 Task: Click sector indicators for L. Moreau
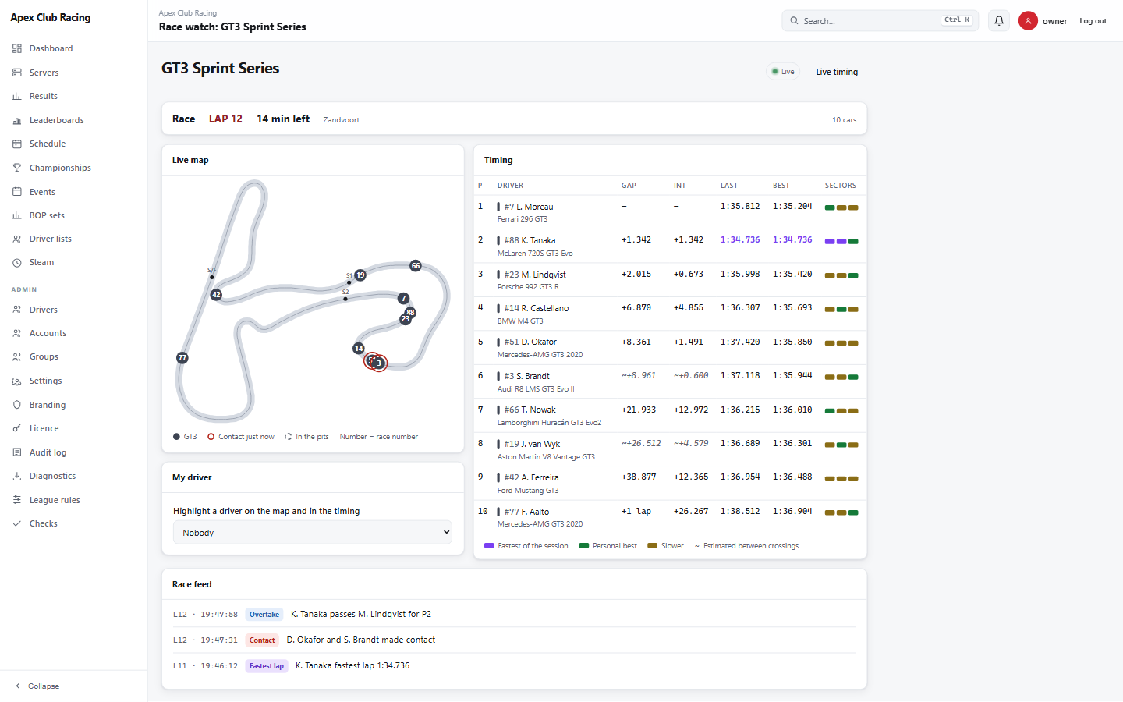[x=841, y=207]
